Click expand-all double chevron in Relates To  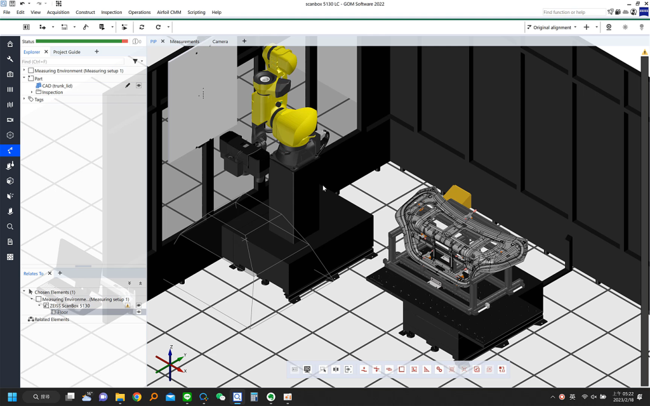pyautogui.click(x=129, y=284)
